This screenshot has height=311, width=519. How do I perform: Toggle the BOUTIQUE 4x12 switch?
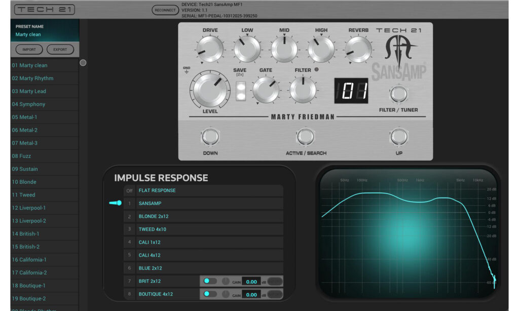click(x=210, y=294)
